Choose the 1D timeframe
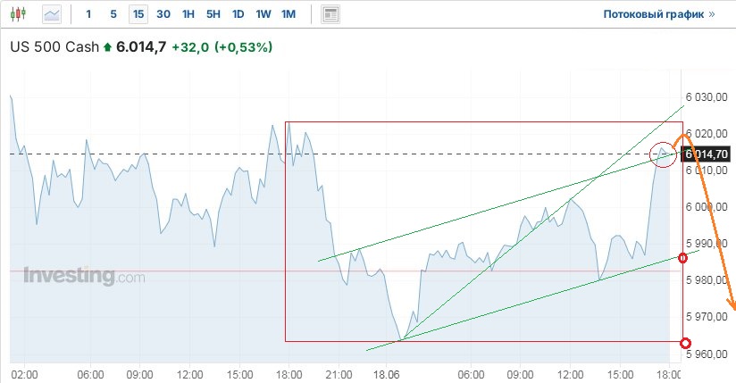736x383 pixels. click(238, 14)
